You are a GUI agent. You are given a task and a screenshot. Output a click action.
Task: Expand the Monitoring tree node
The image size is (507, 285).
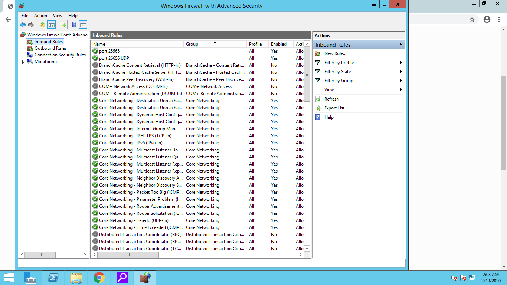pyautogui.click(x=23, y=62)
